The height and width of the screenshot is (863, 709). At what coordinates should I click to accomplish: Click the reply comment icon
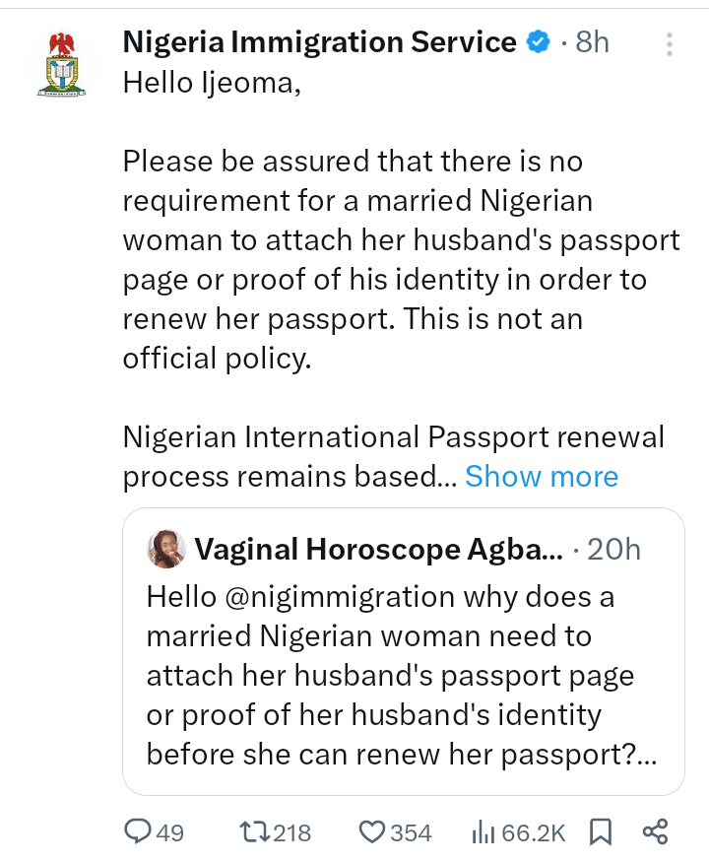pyautogui.click(x=138, y=832)
